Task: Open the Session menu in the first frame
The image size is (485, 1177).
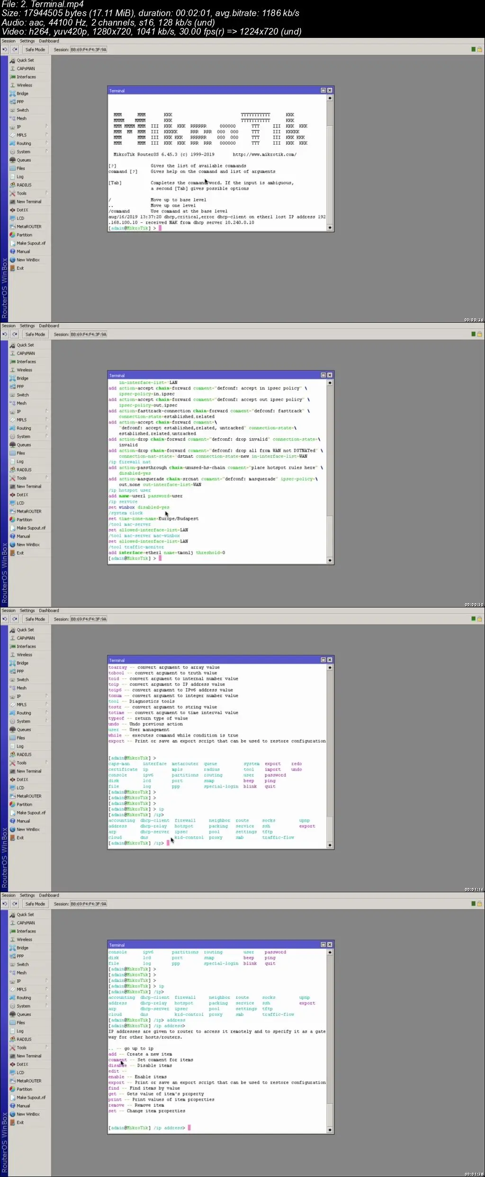Action: coord(9,41)
